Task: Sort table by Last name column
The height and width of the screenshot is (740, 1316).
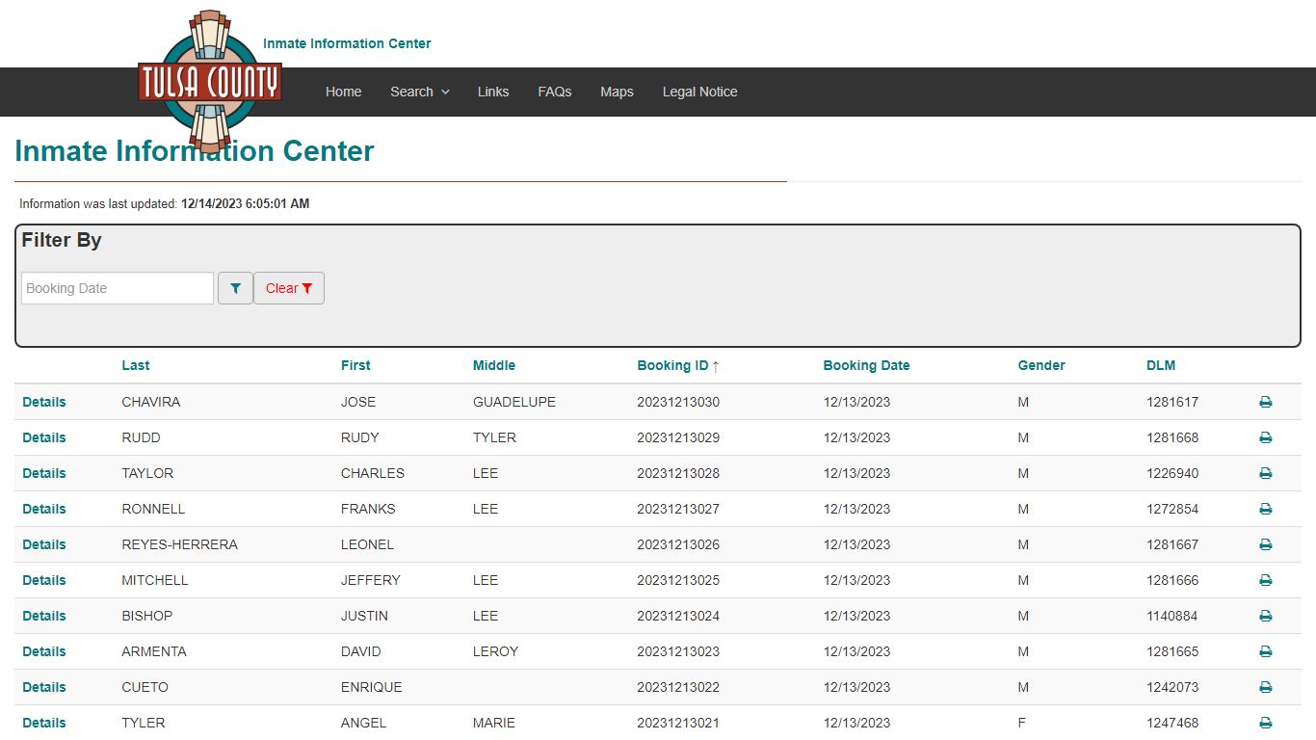Action: coord(136,365)
